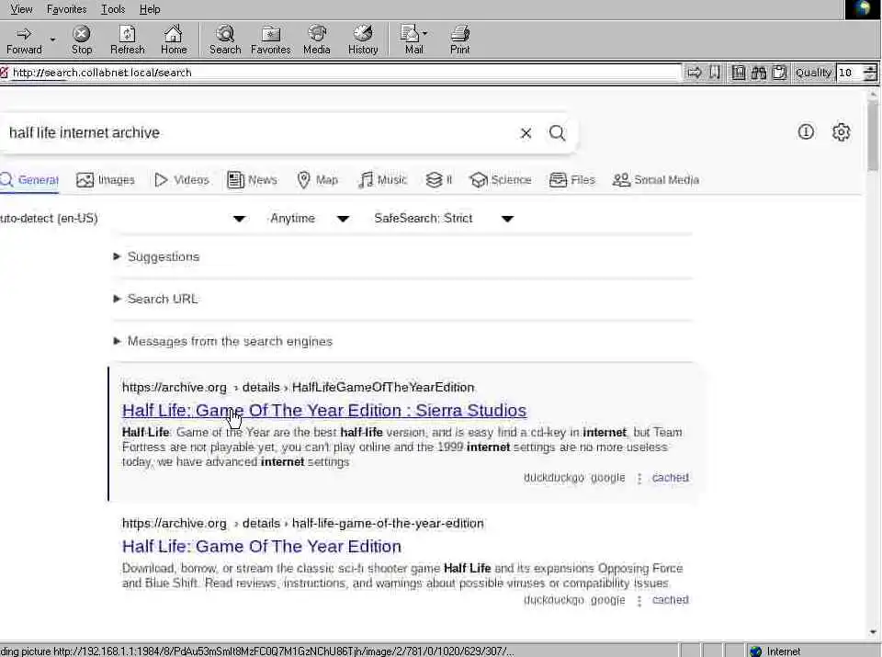Click the more options dots in Sierra Studios result
Screen dimensions: 882x657
coord(639,478)
